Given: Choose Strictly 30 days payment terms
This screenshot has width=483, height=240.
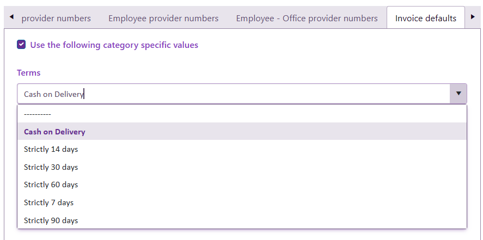Looking at the screenshot, I should pos(51,167).
